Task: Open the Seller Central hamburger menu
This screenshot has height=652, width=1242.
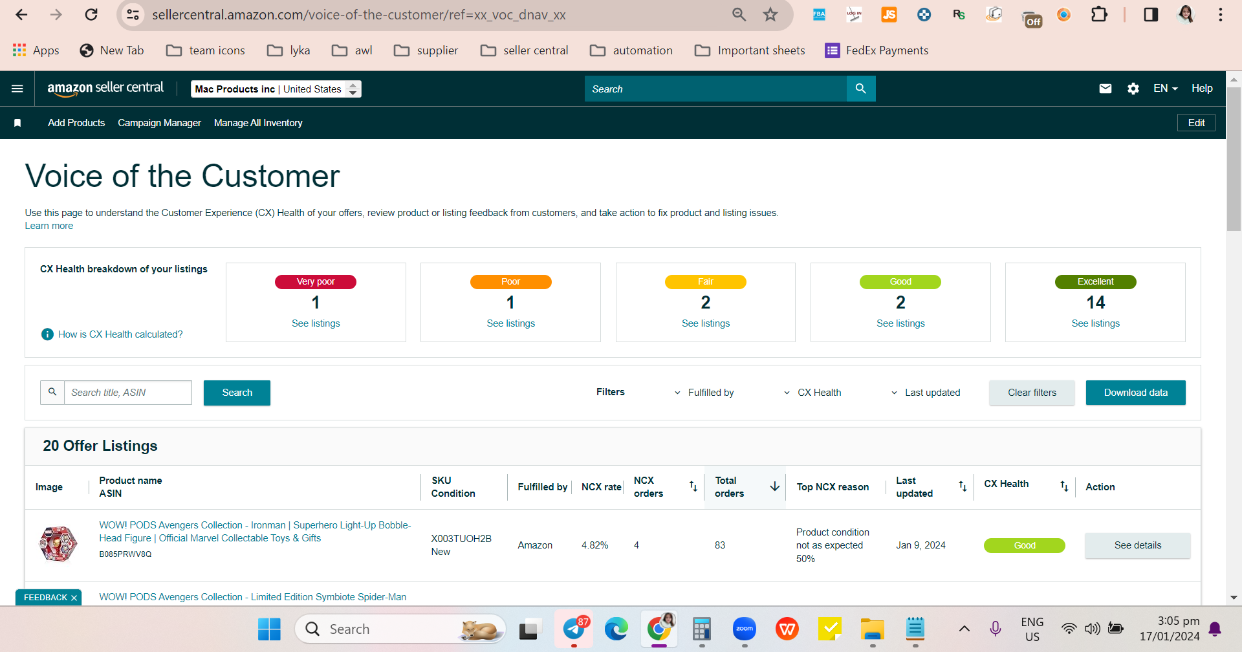Action: pyautogui.click(x=17, y=89)
